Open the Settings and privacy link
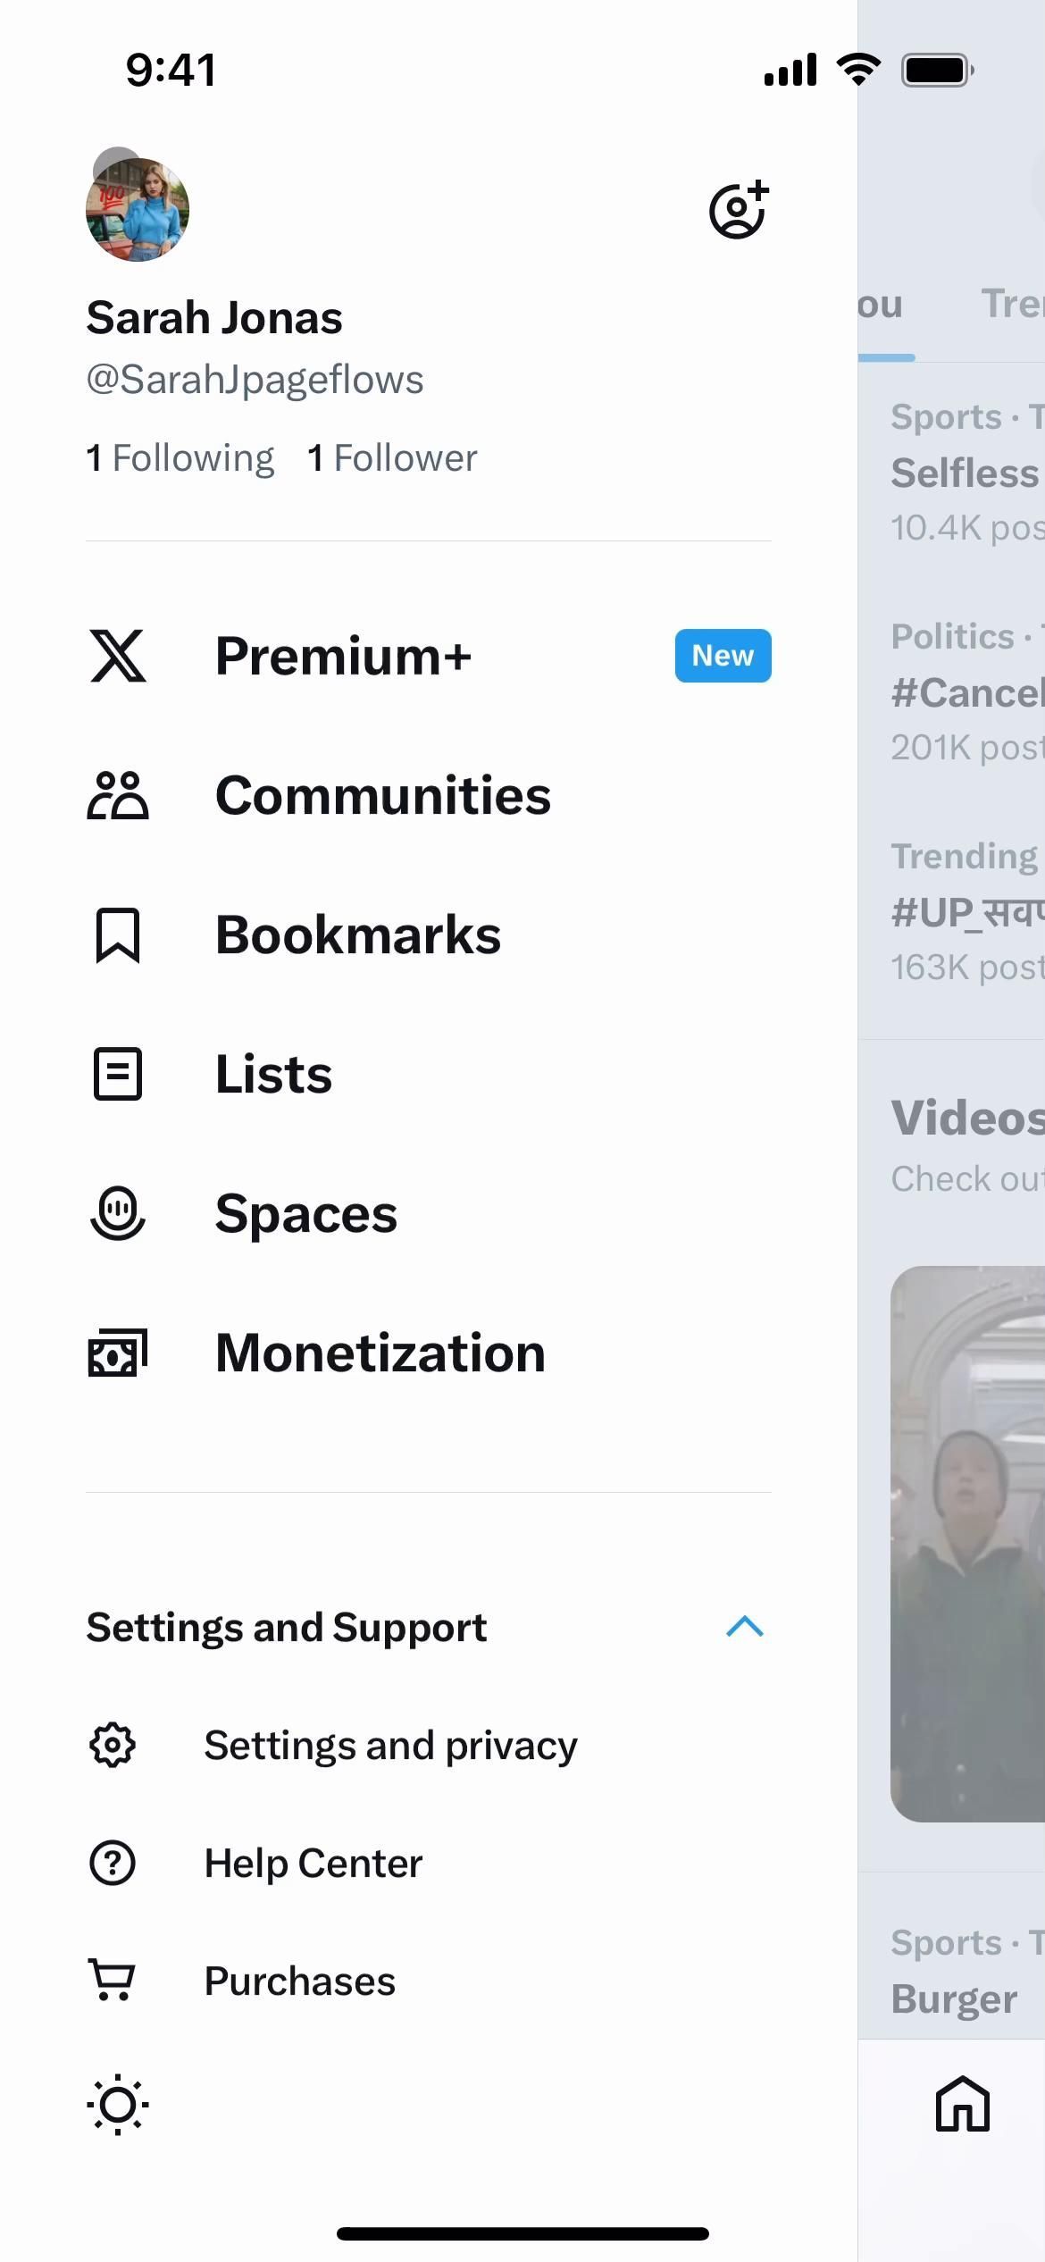 [390, 1745]
